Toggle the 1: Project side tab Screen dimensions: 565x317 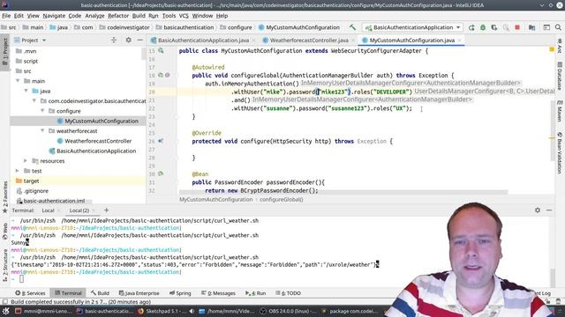coord(5,53)
